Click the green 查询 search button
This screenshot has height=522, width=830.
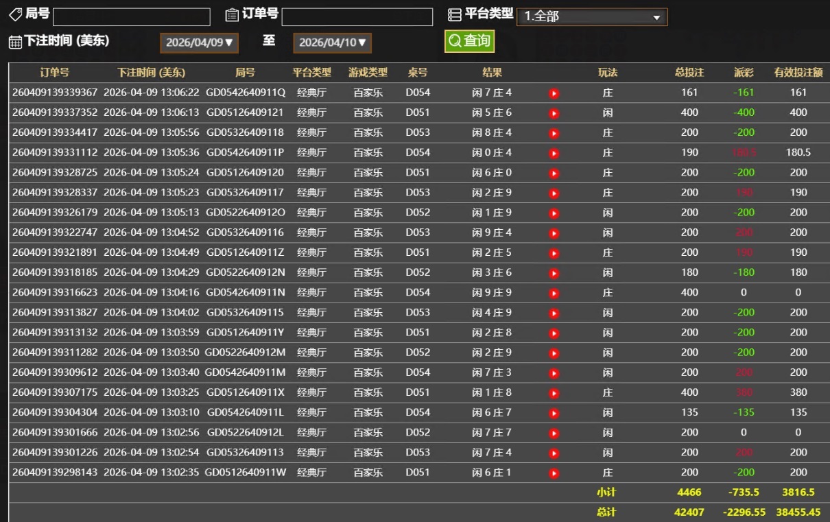click(469, 41)
